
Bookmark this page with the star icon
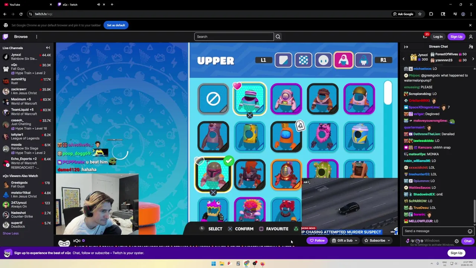420,14
